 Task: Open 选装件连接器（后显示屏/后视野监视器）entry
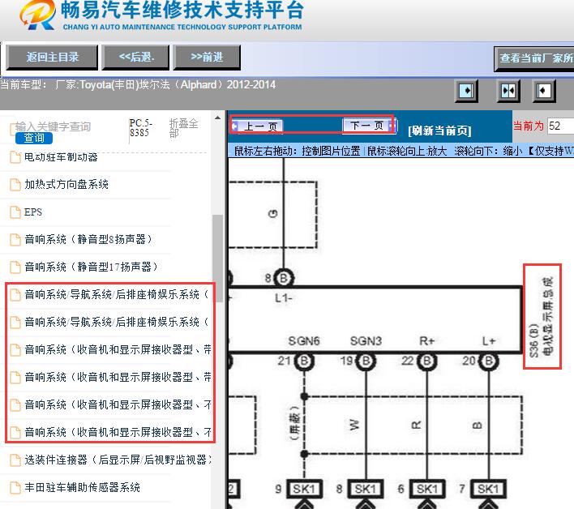(118, 460)
